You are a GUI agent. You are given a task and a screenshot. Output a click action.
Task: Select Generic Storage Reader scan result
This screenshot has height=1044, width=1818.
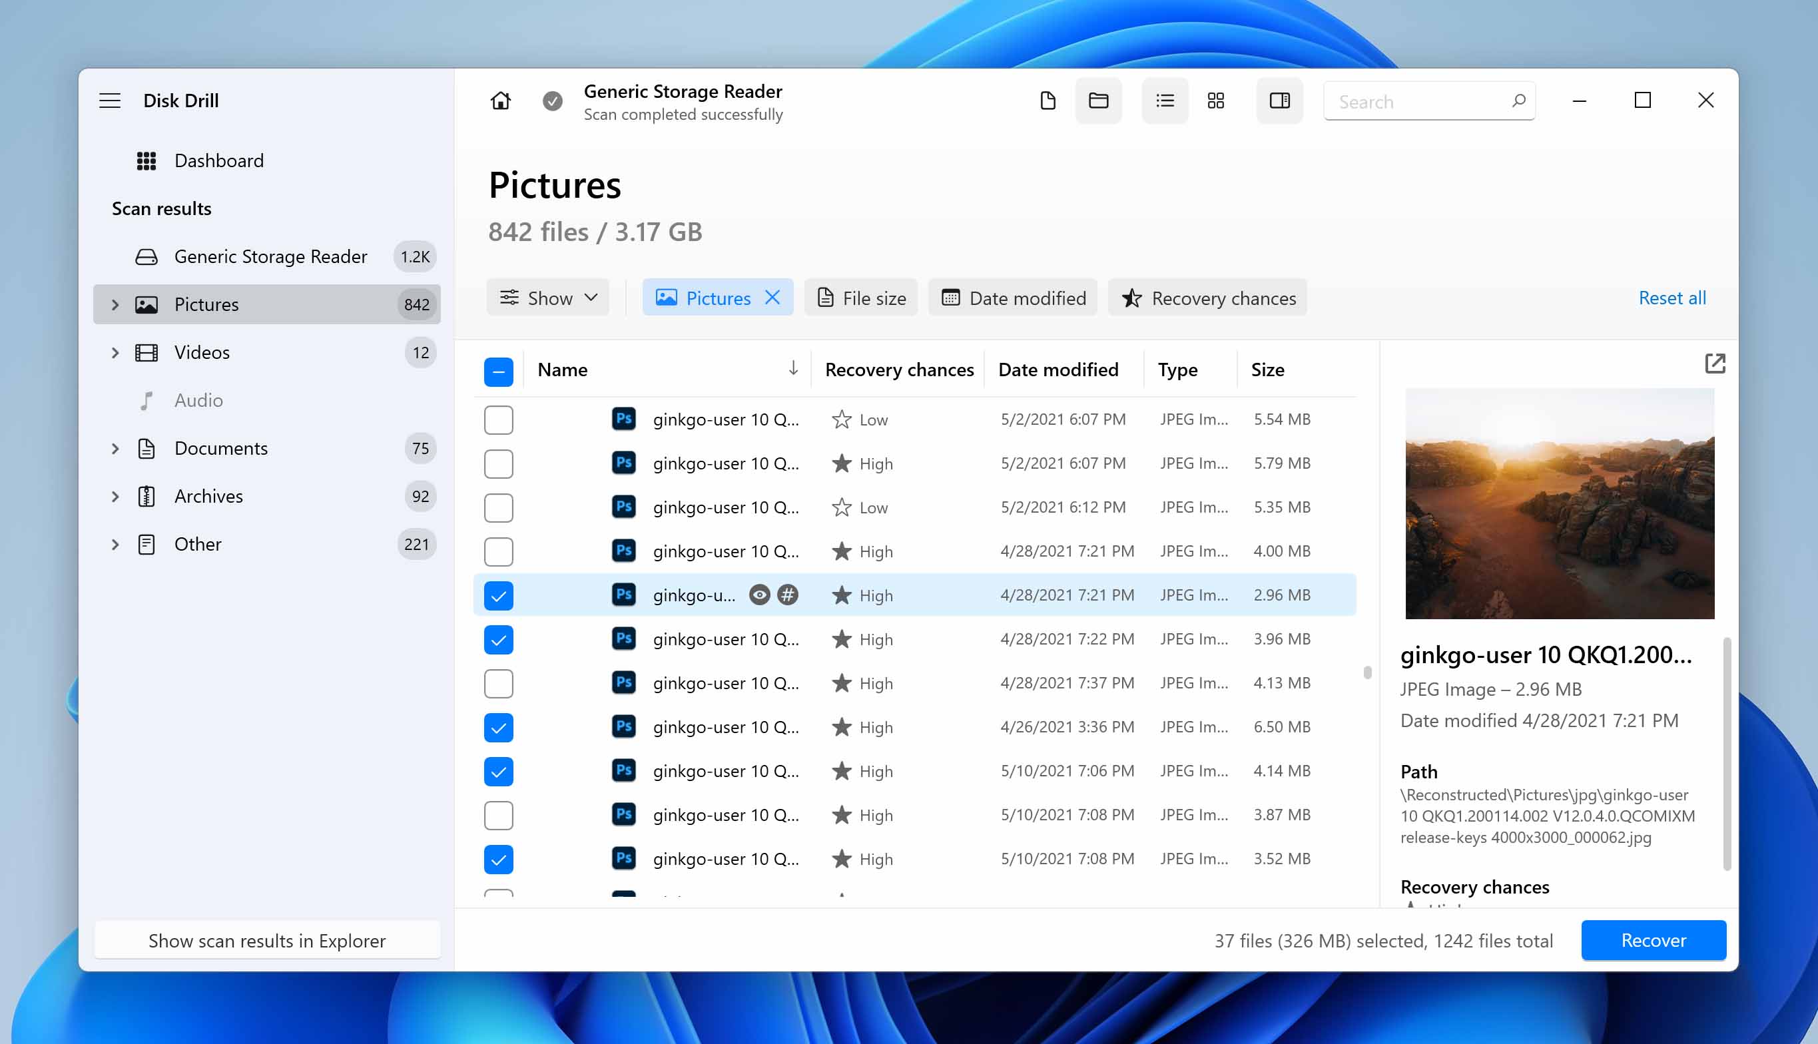coord(267,257)
